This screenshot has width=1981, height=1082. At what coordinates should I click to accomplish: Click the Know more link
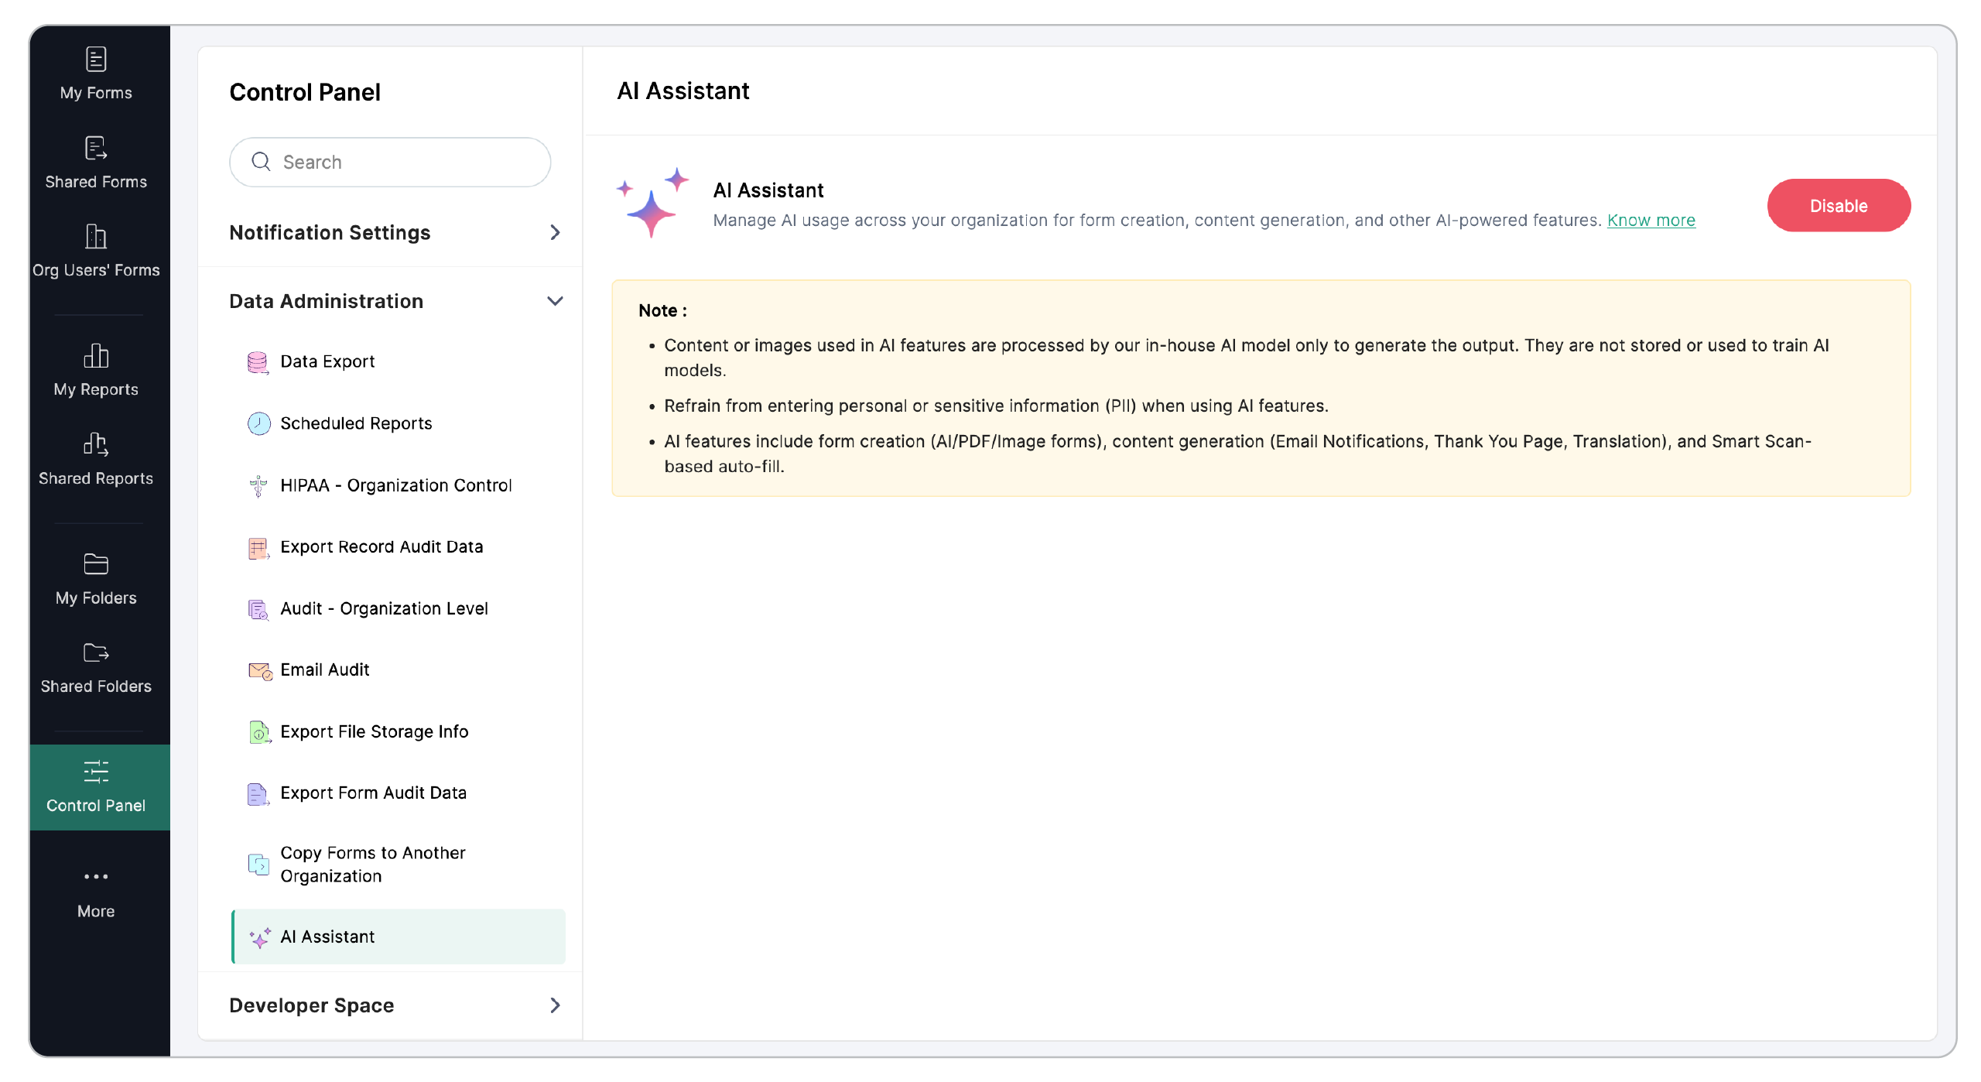[x=1651, y=221]
